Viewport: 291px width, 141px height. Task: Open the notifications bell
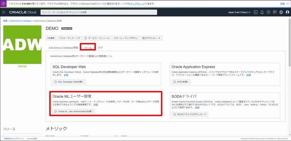262,12
